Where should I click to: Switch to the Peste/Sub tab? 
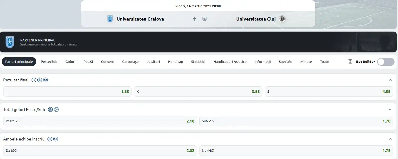tap(49, 62)
